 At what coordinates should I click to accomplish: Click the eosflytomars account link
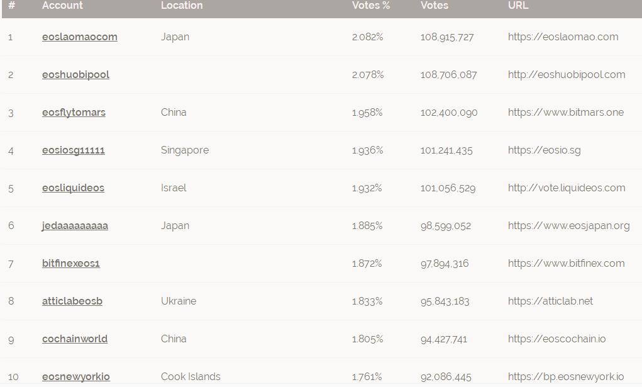pos(74,113)
